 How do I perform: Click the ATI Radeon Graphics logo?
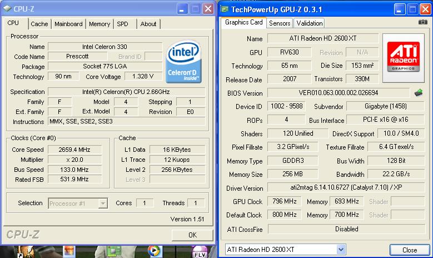[403, 57]
